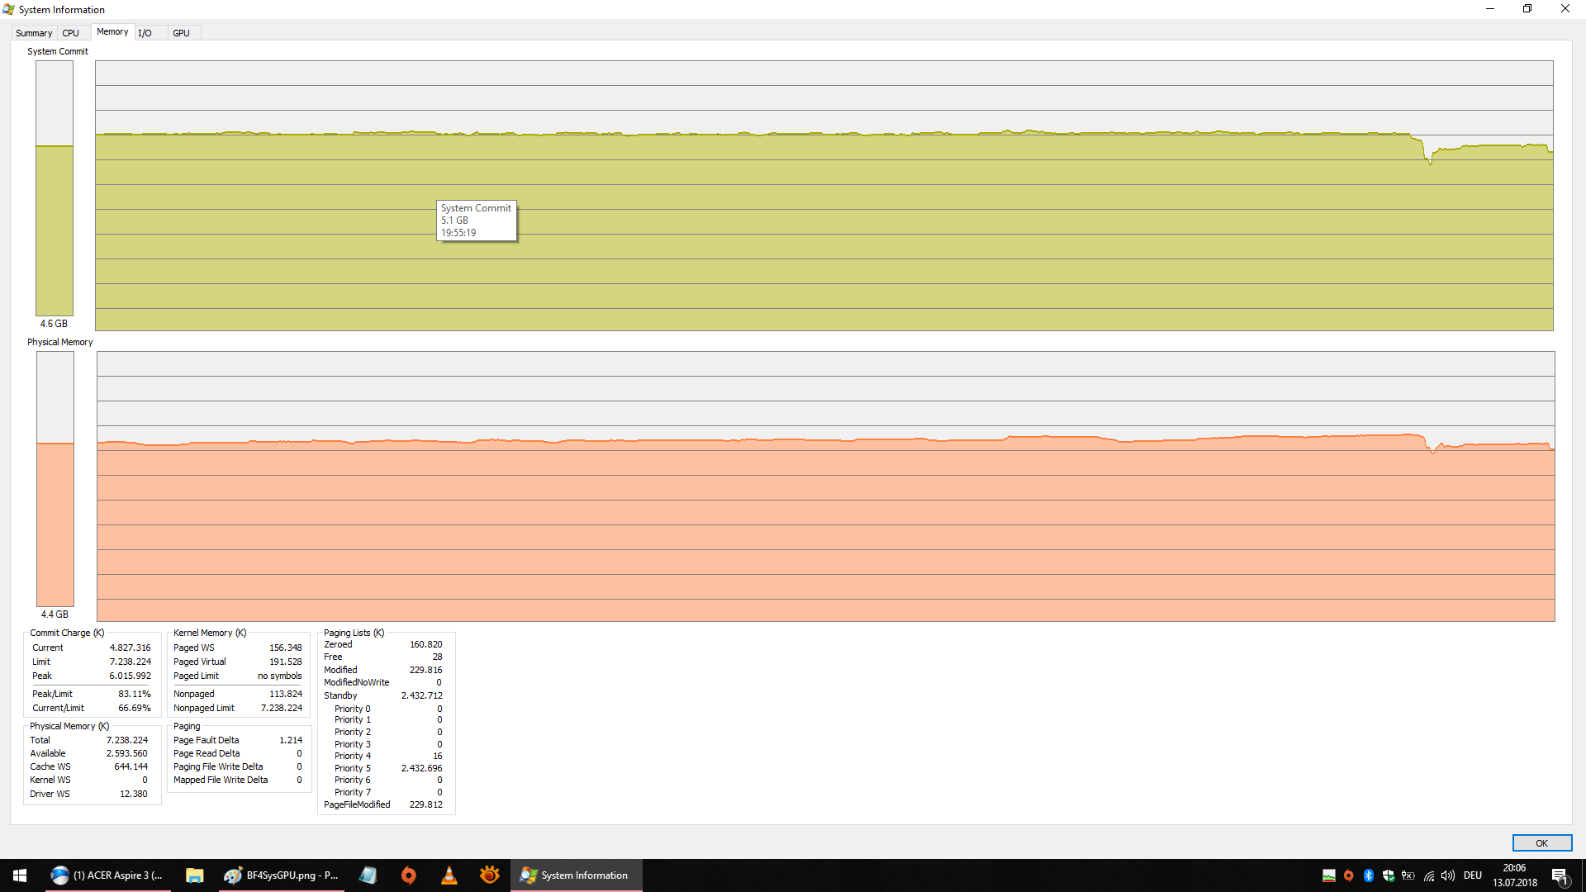Switch to the BF4SysGPU.png Paint window
Viewport: 1586px width, 892px height.
point(281,875)
